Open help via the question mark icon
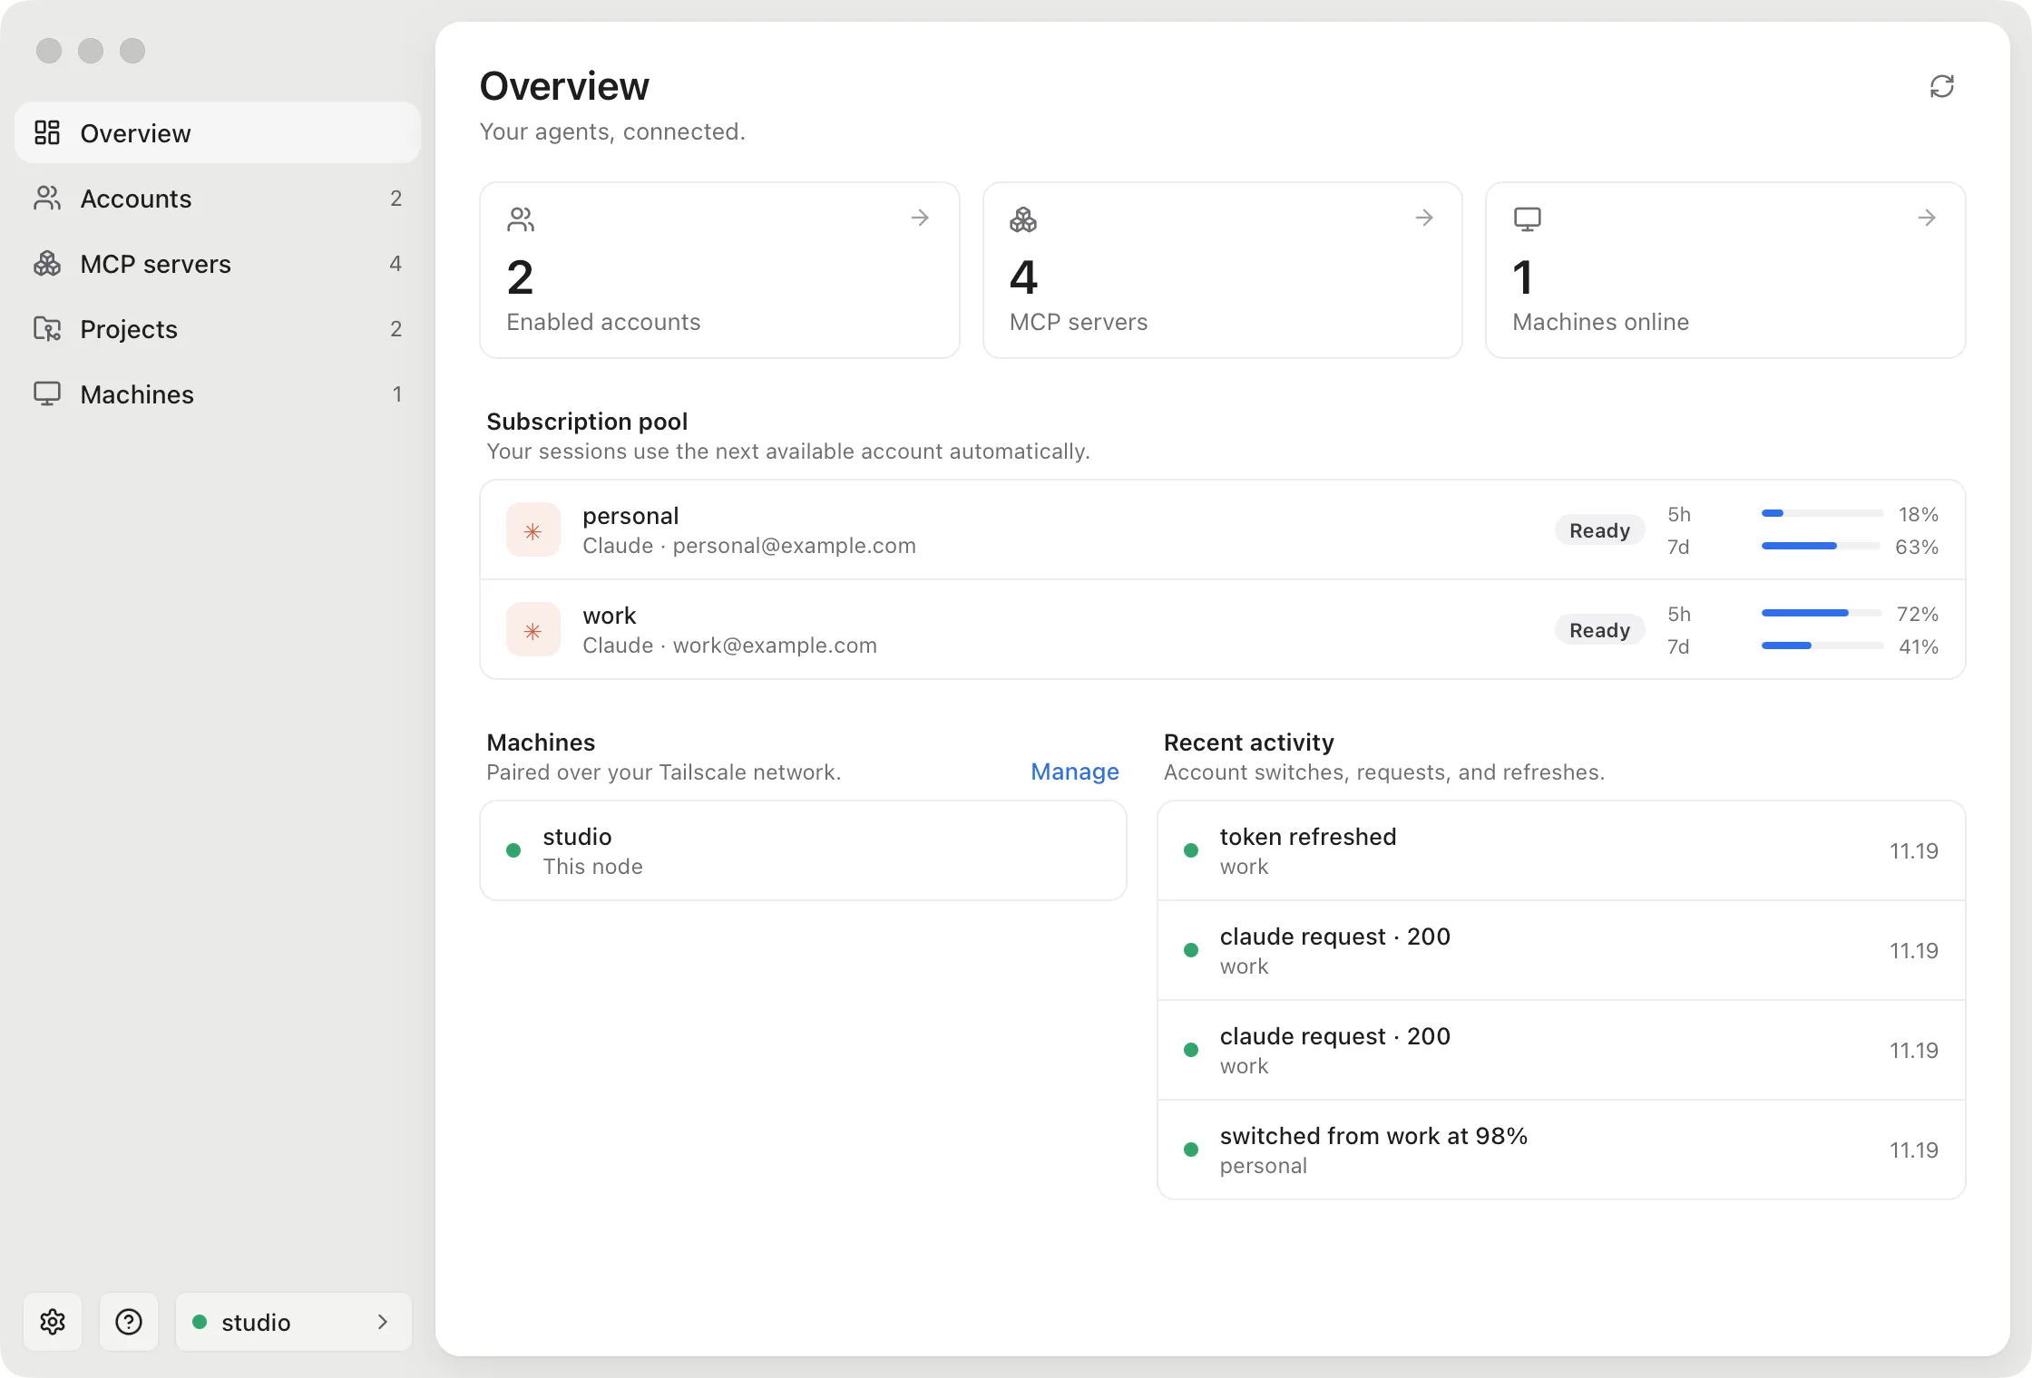 [x=129, y=1322]
